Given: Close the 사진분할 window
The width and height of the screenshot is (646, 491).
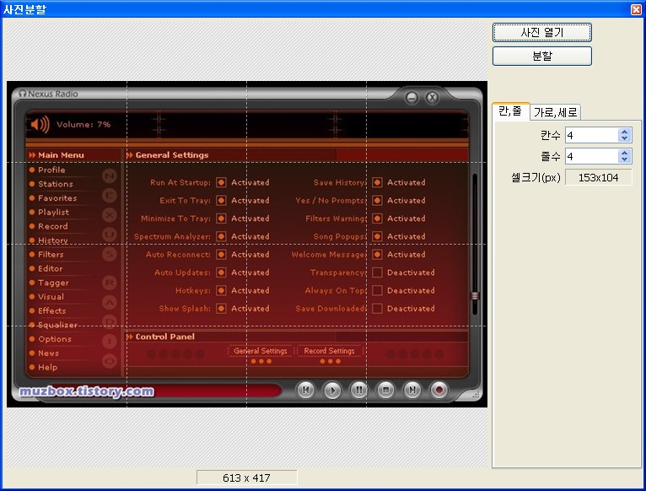Looking at the screenshot, I should point(636,9).
